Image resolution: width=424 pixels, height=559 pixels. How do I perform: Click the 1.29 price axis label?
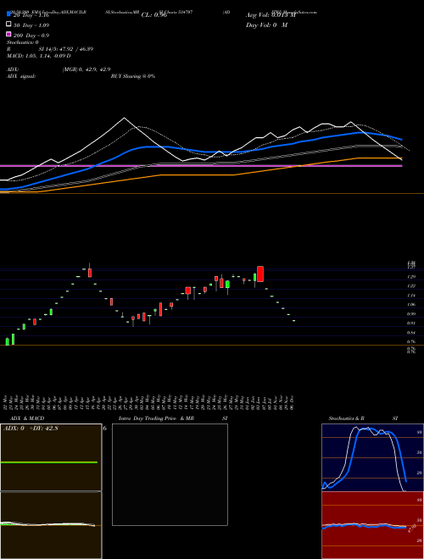click(410, 277)
